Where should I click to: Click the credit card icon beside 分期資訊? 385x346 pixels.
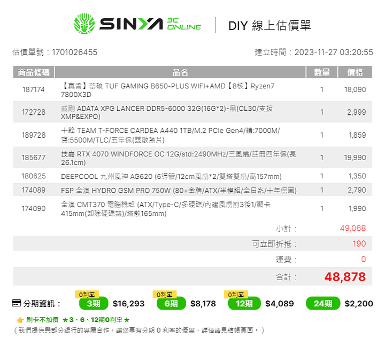coord(17,303)
